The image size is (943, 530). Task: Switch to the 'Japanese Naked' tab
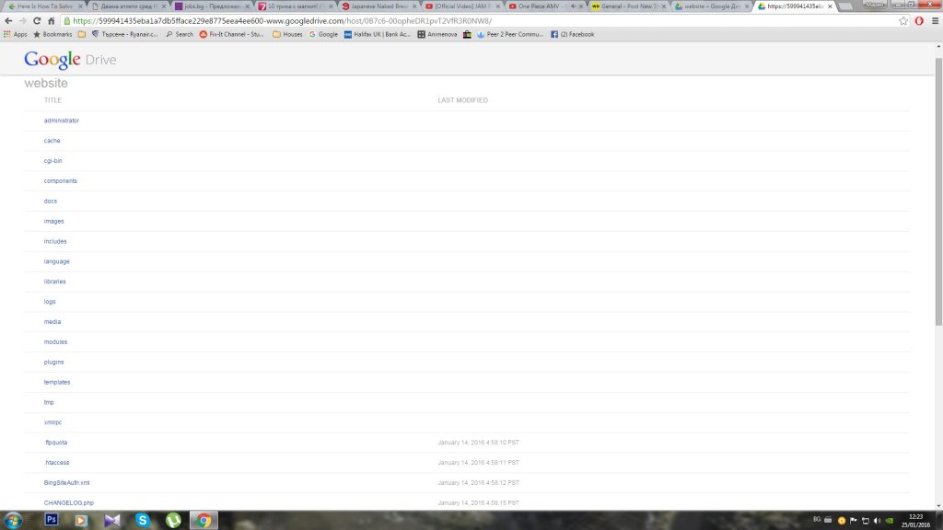378,6
